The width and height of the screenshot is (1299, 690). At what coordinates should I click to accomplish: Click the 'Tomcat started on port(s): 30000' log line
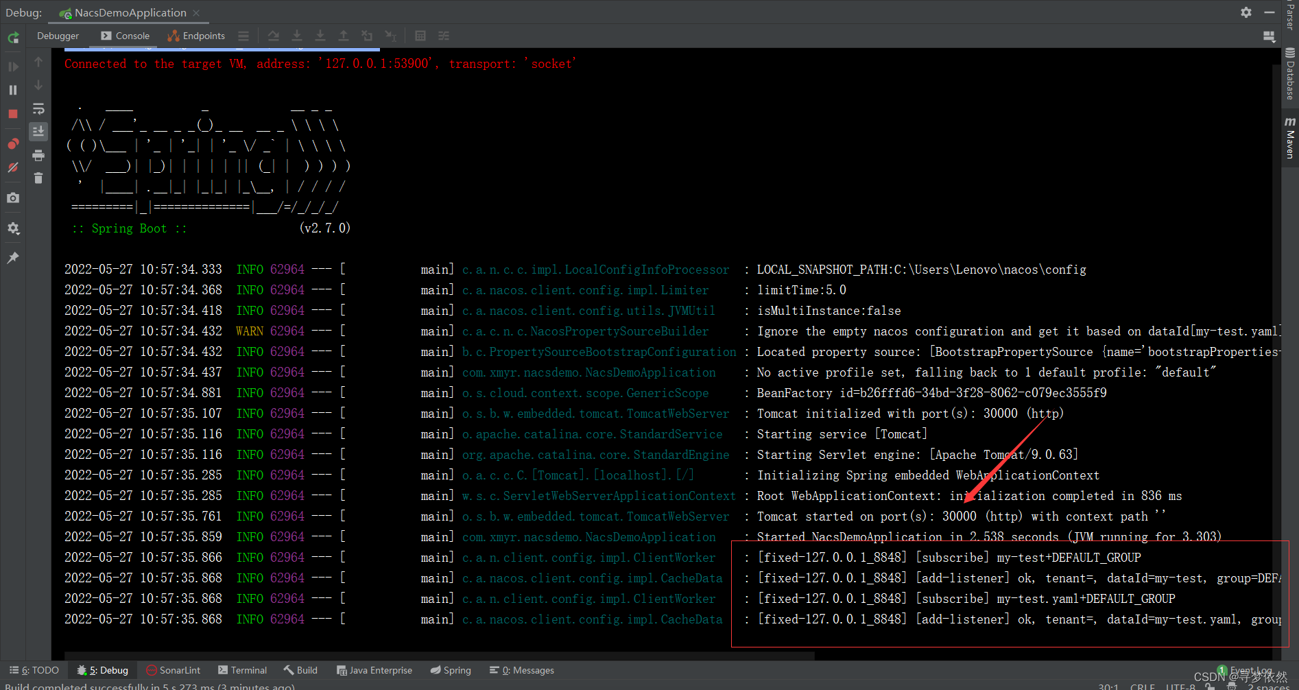pyautogui.click(x=961, y=516)
